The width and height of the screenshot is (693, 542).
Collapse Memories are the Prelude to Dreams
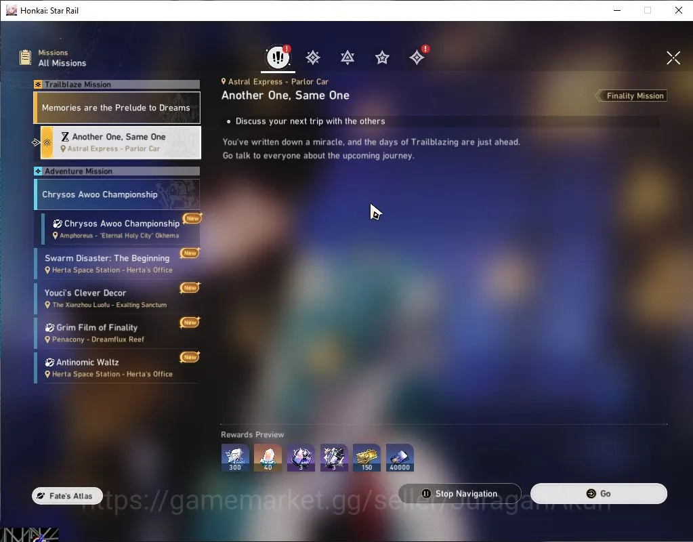point(117,108)
